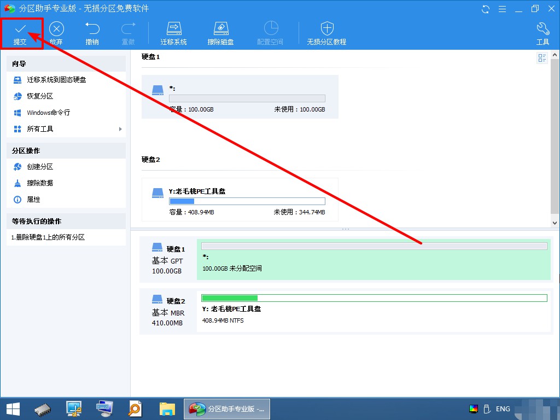Select the 硬盘1 unallocated 100.00GB card

[240, 97]
